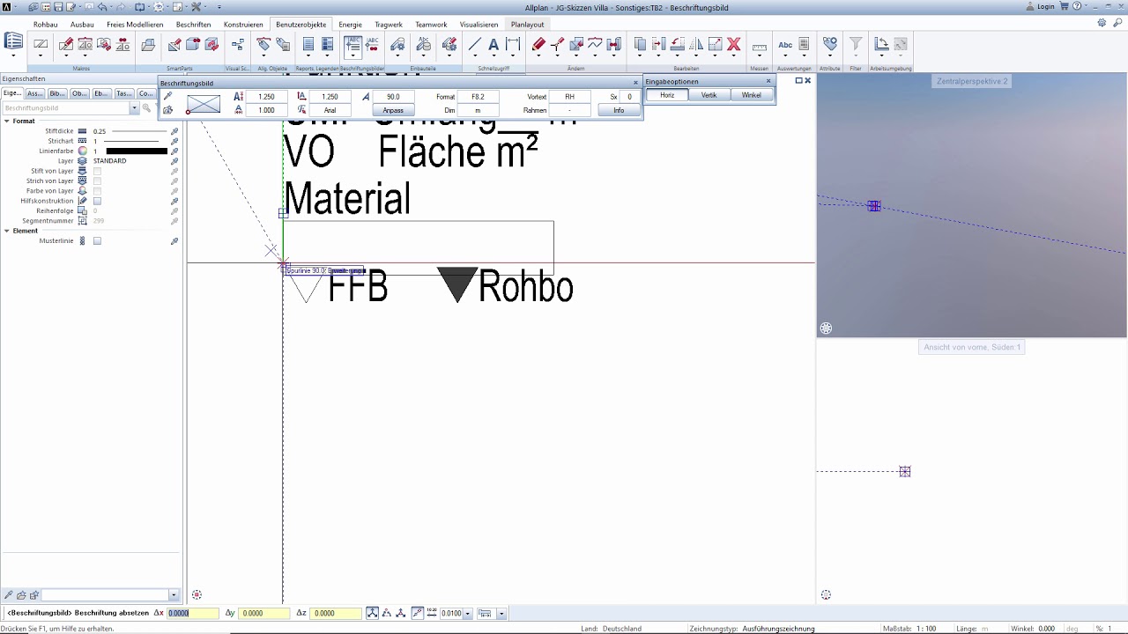The height and width of the screenshot is (634, 1128).
Task: Click the black Linienfarbe color bar
Action: 137,151
